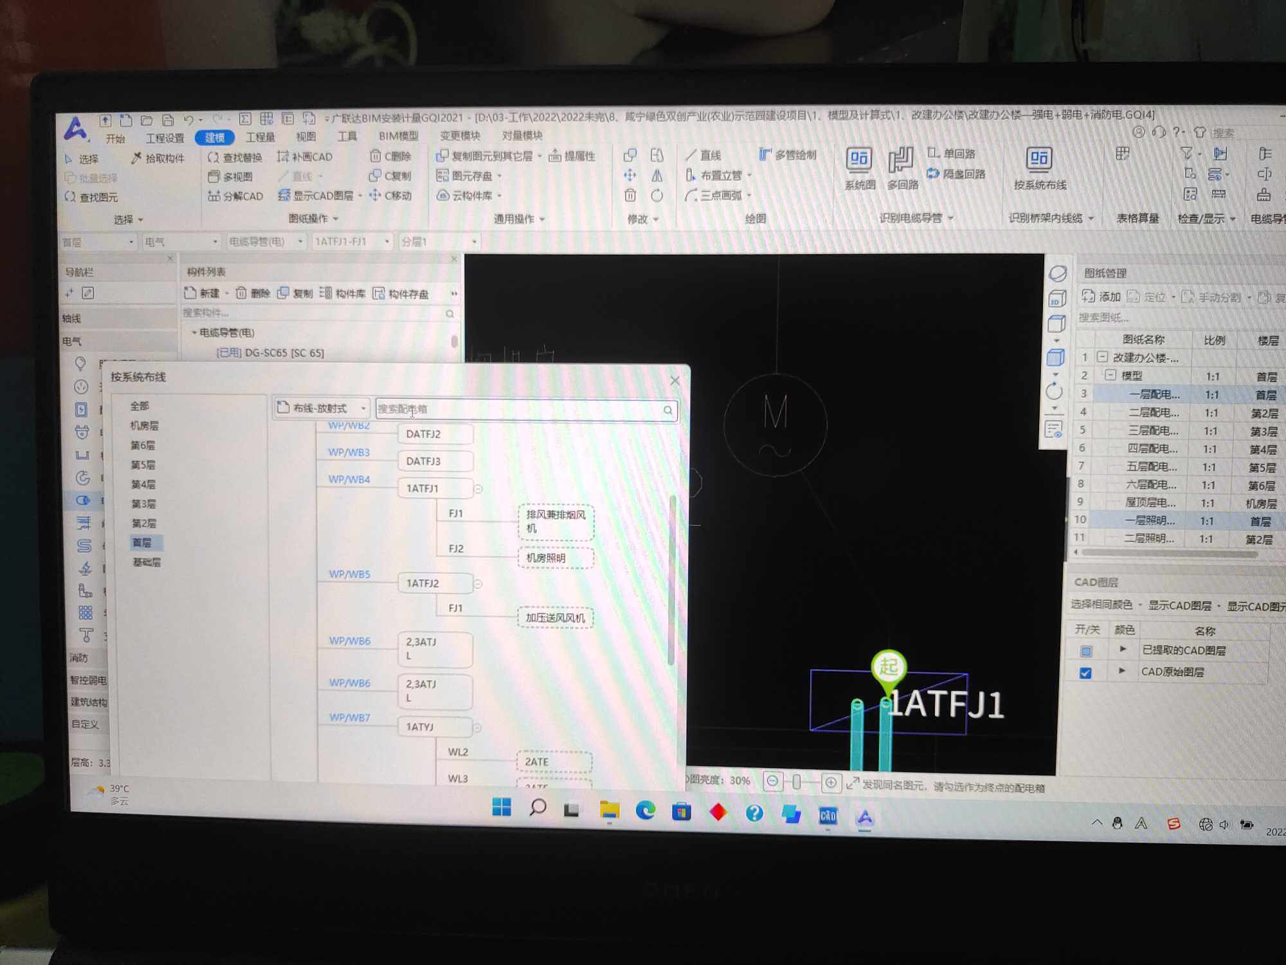Click the 表格算量 button

tap(1137, 218)
